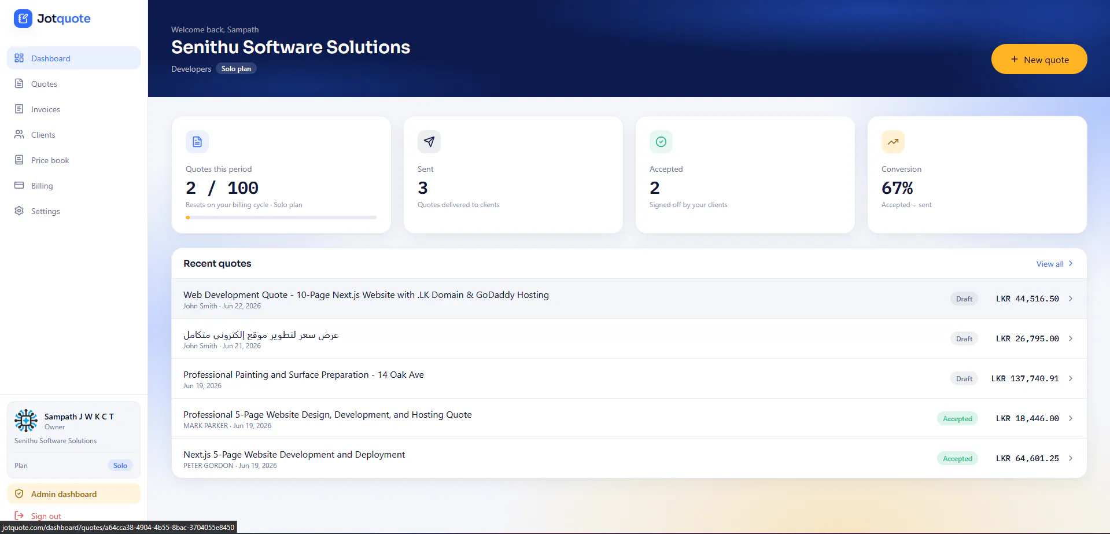Click the Owner role label in the profile card
Viewport: 1110px width, 534px height.
point(54,427)
